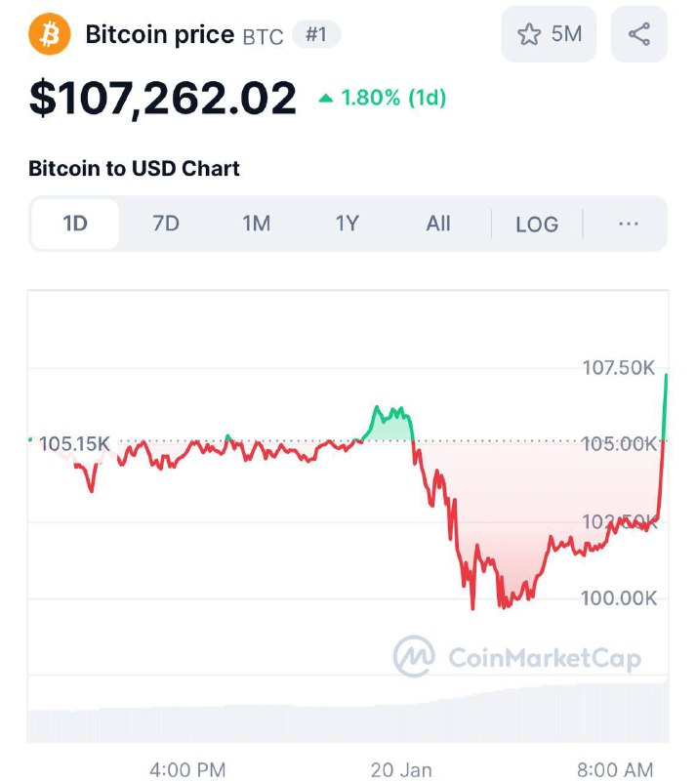Image resolution: width=696 pixels, height=781 pixels.
Task: Click the volume bars area below chart
Action: coord(348,713)
